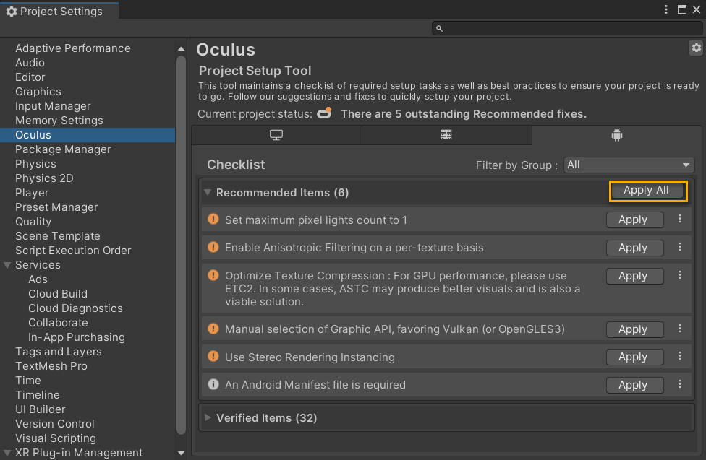Select Collaborate under Services
Image resolution: width=706 pixels, height=460 pixels.
[x=58, y=322]
